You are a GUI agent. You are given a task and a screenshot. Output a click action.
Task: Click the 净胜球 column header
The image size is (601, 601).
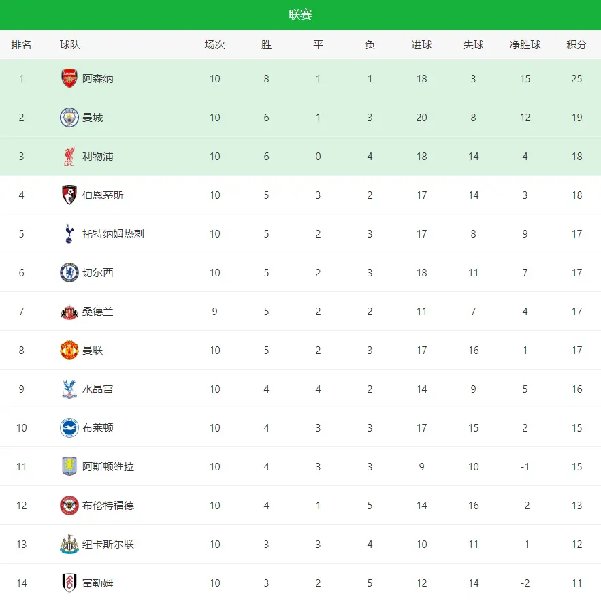click(x=525, y=45)
